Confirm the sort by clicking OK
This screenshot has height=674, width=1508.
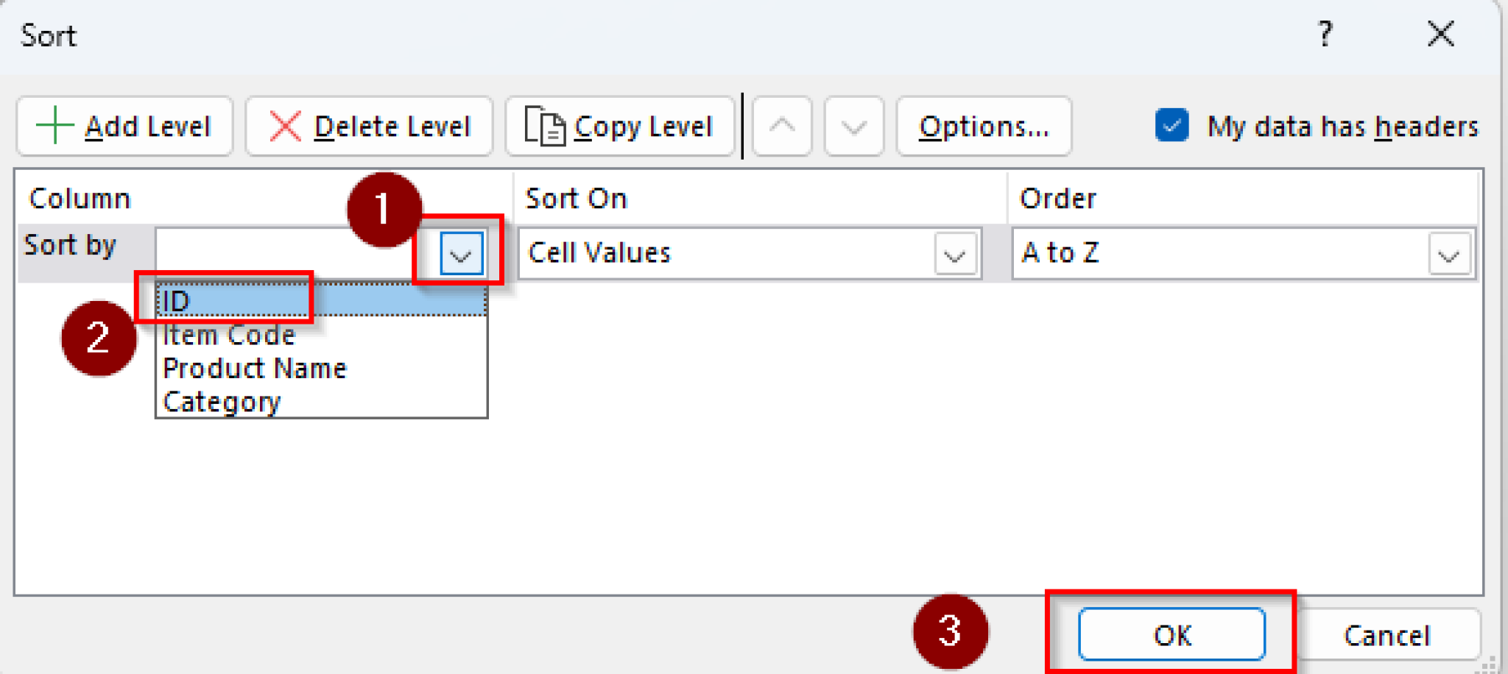tap(1171, 634)
